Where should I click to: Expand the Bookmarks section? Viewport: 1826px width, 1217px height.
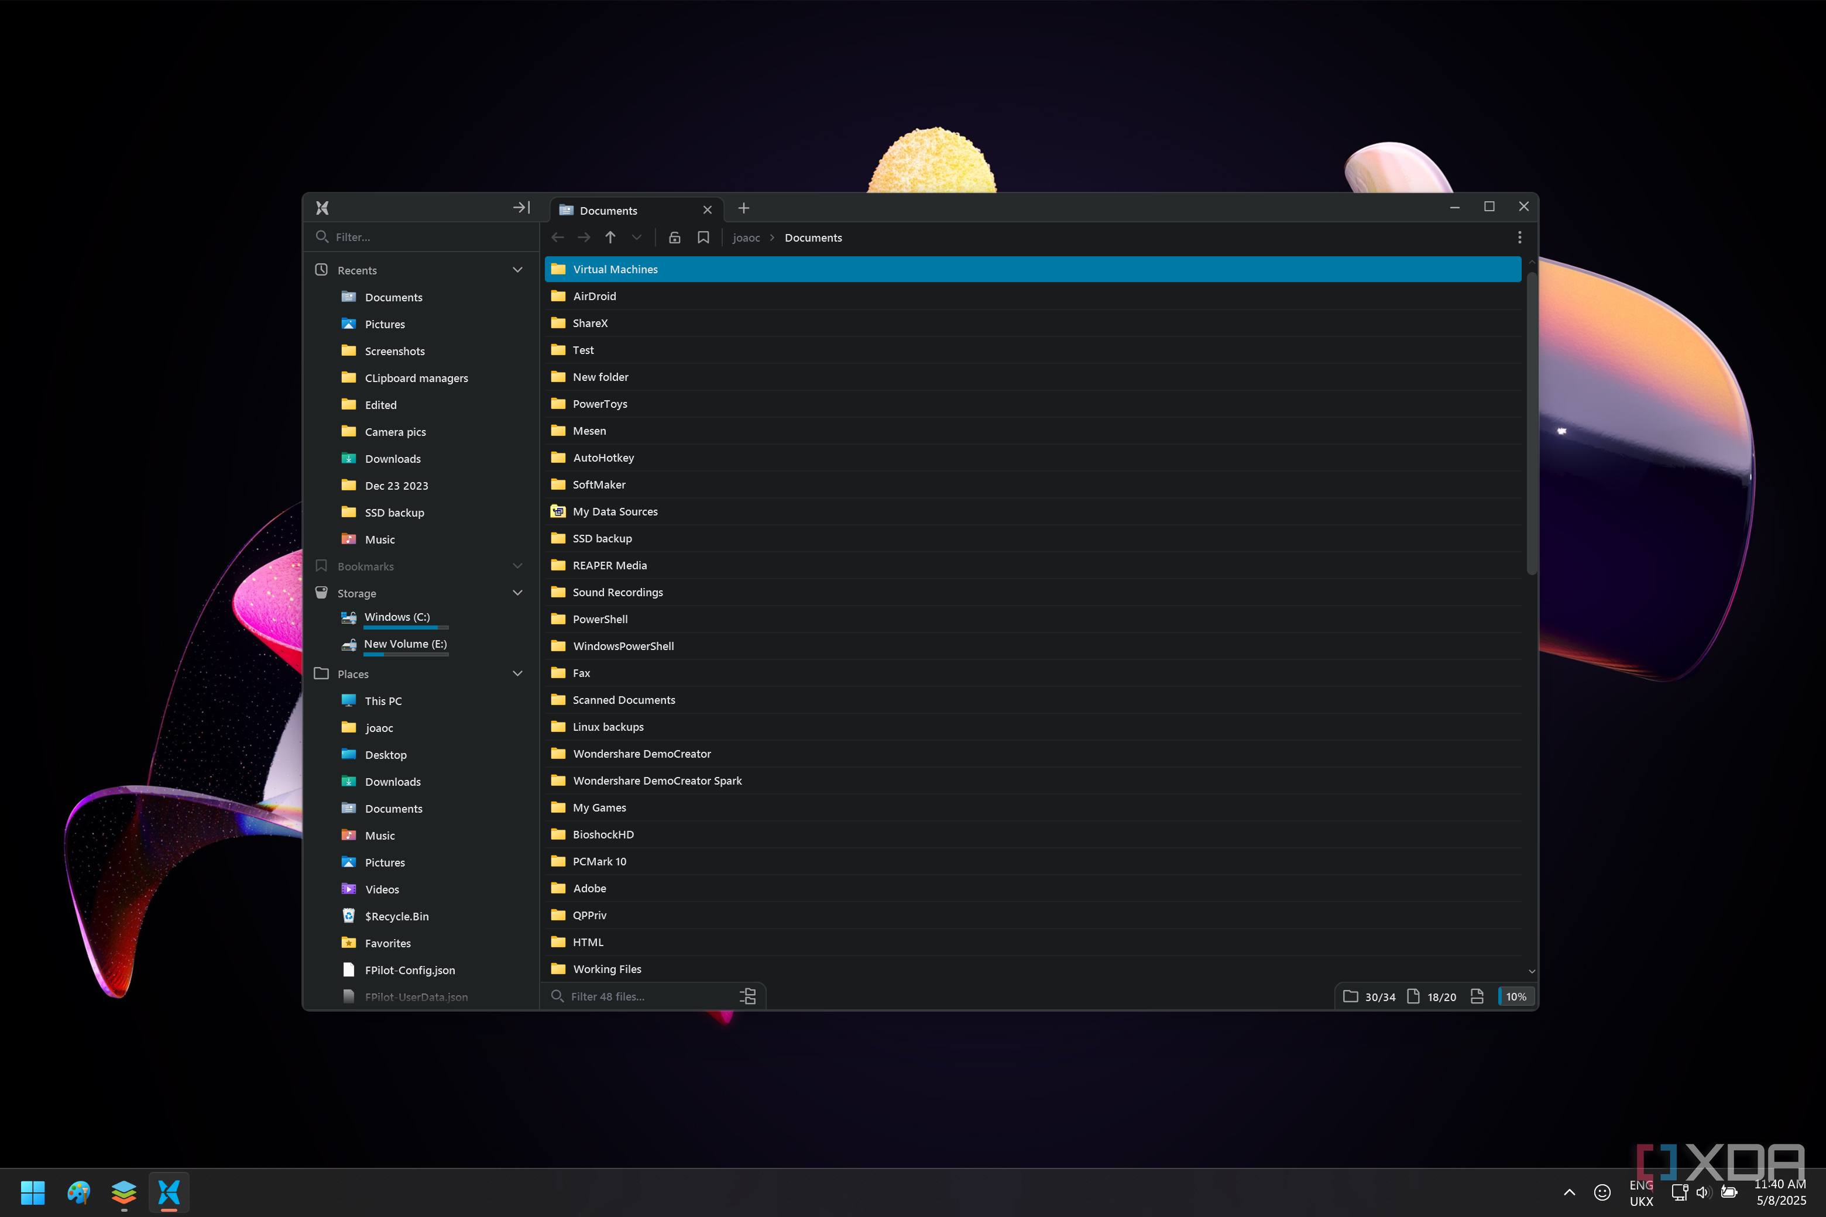tap(518, 566)
